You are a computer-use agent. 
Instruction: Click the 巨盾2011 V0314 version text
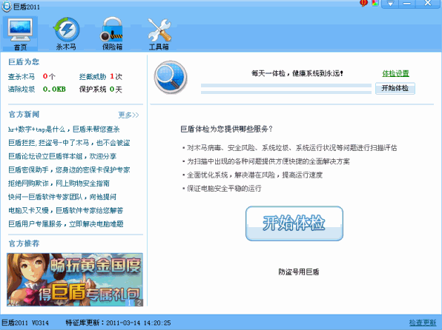[25, 323]
